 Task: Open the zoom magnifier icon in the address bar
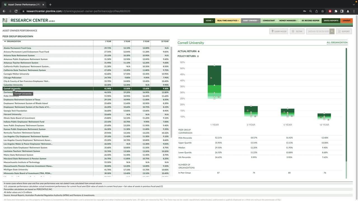[x=310, y=11]
